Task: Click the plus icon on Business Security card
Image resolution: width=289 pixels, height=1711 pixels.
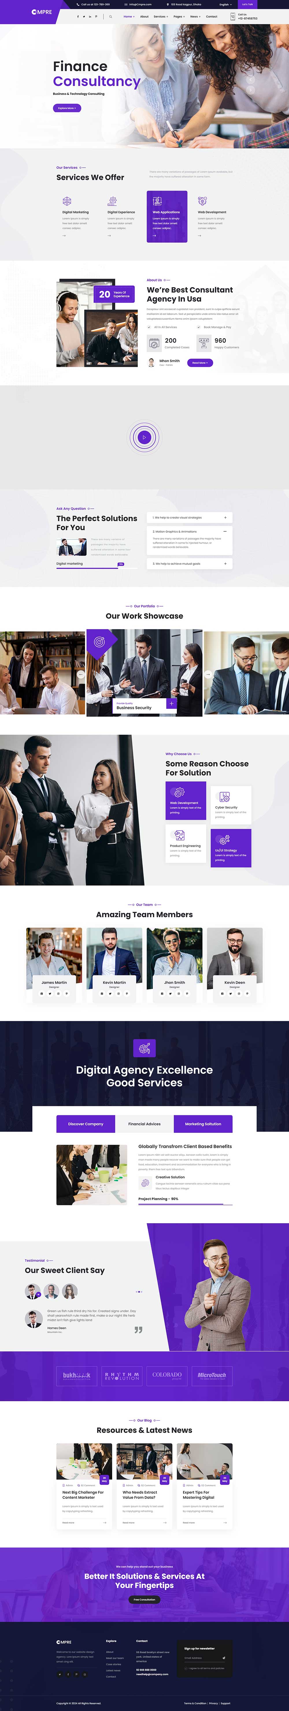Action: coord(172,704)
